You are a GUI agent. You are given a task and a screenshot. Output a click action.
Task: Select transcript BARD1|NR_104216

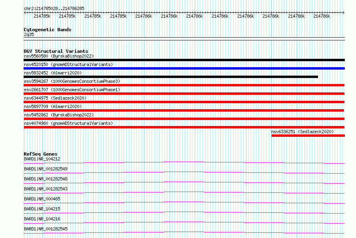[x=42, y=219]
